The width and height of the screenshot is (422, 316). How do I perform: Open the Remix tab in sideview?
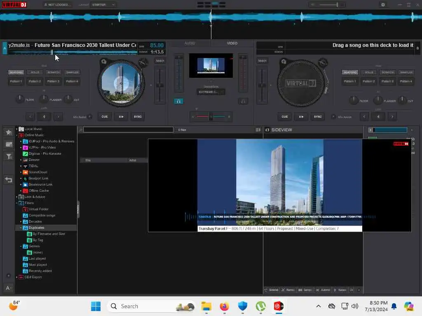[288, 290]
